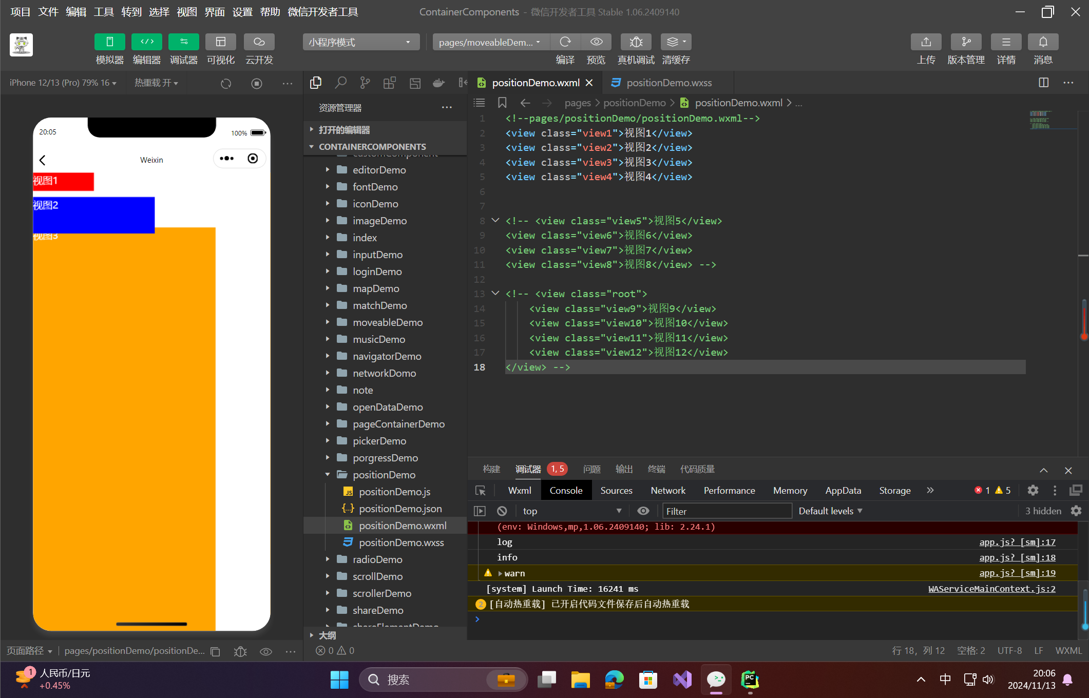
Task: Click the WAServiceMainContext.js:2 link
Action: 991,589
